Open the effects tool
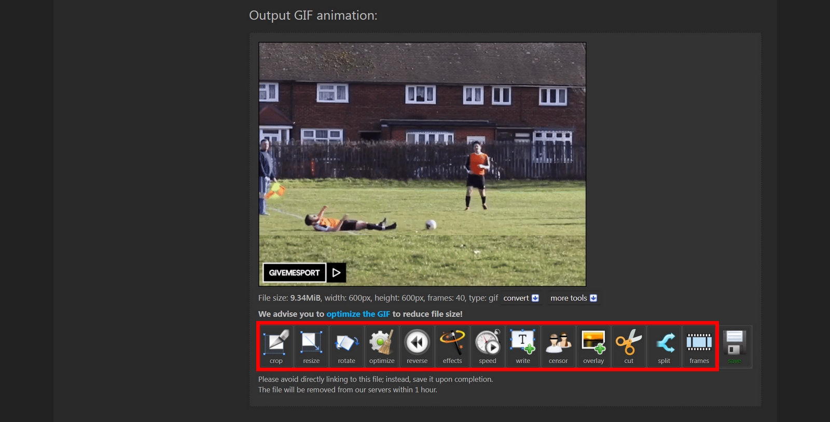The width and height of the screenshot is (830, 422). click(452, 347)
